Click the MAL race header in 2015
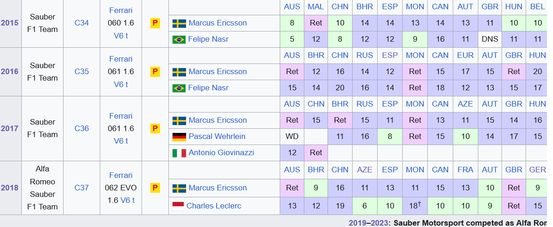Image resolution: width=553 pixels, height=227 pixels. [315, 6]
